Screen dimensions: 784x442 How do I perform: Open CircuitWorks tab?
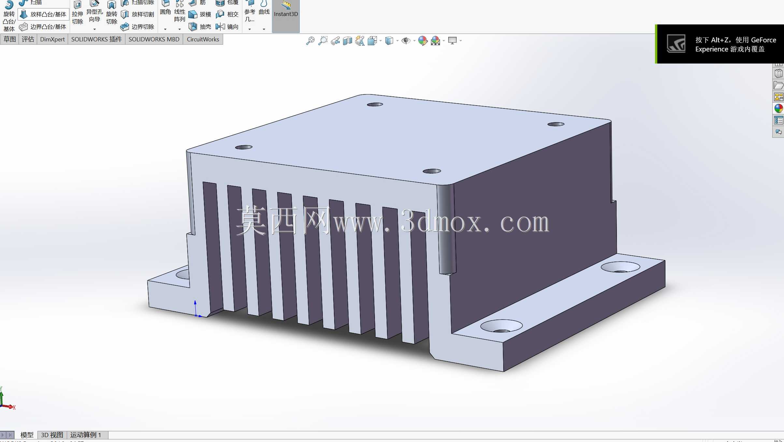(203, 39)
